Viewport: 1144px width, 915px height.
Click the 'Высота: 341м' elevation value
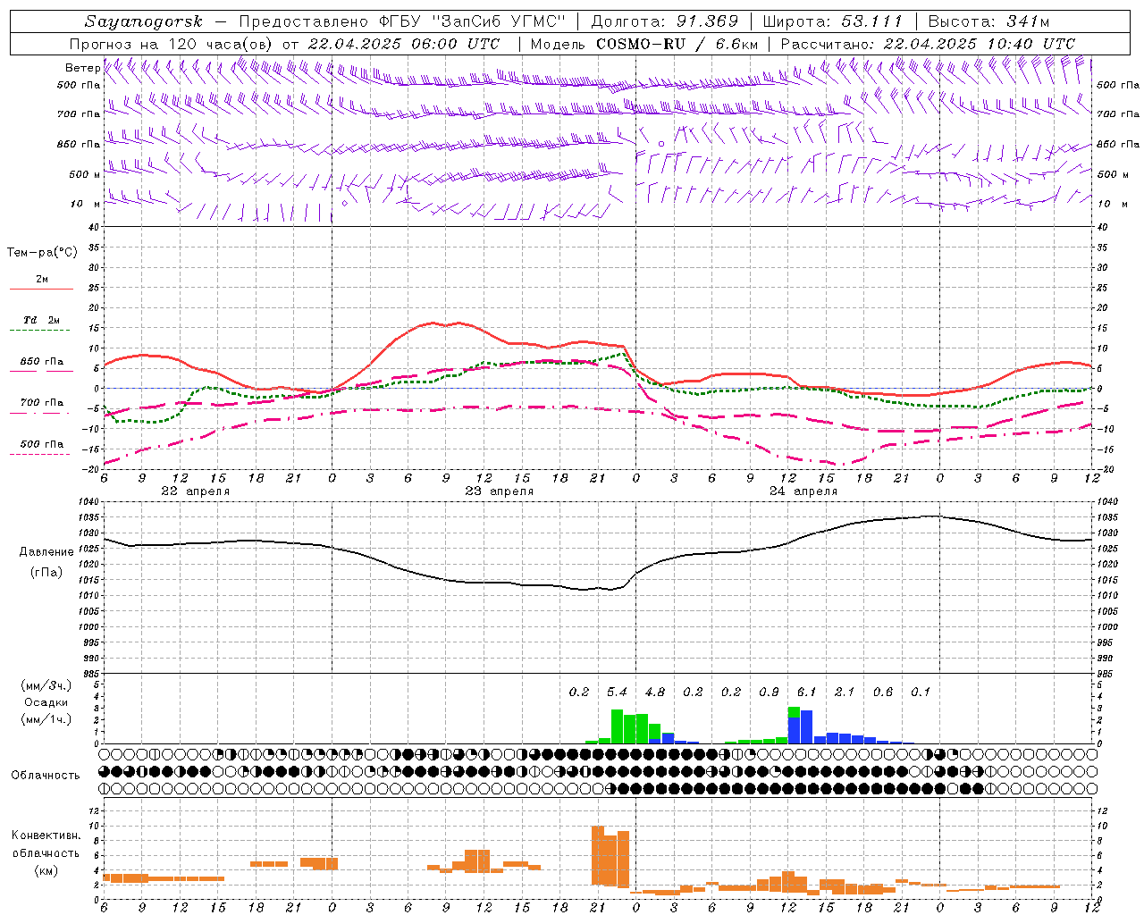pos(988,21)
